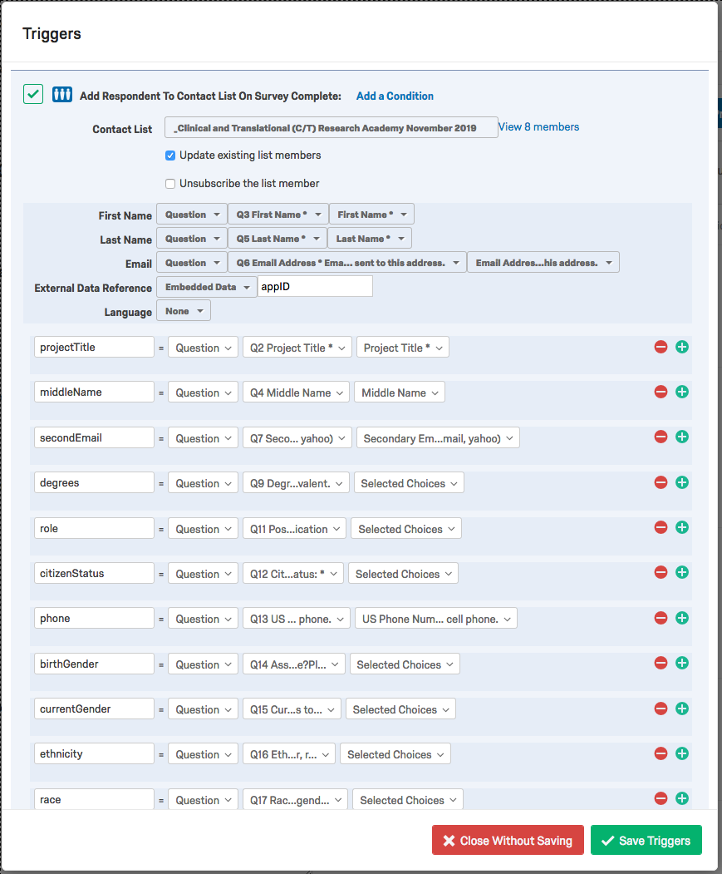This screenshot has width=722, height=874.
Task: Remove the degrees field row
Action: click(x=661, y=482)
